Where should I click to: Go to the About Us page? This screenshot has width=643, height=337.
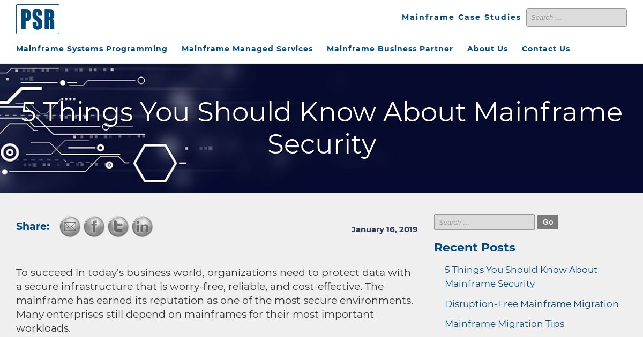(488, 49)
